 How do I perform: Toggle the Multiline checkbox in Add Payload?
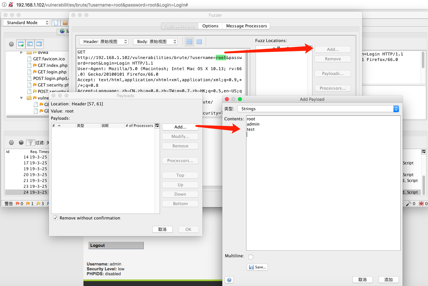pyautogui.click(x=250, y=257)
